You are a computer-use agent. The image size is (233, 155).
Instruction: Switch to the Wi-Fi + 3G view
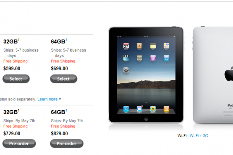click(199, 136)
